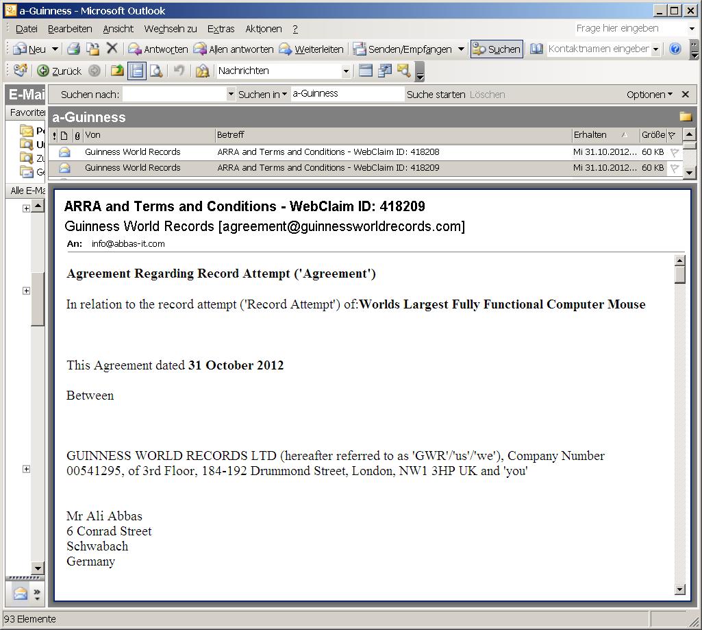Click Suche starten to run search
Screen dimensions: 702x630
pos(436,95)
